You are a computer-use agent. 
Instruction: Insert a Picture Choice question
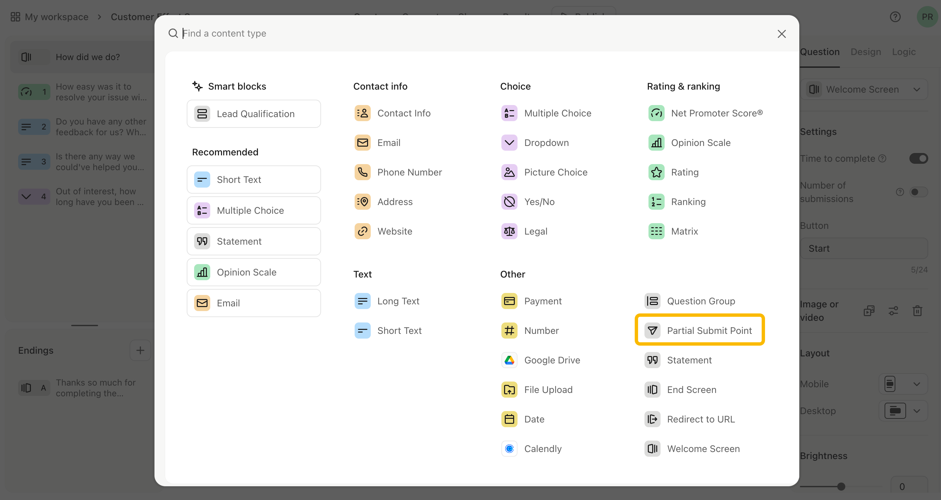click(544, 172)
